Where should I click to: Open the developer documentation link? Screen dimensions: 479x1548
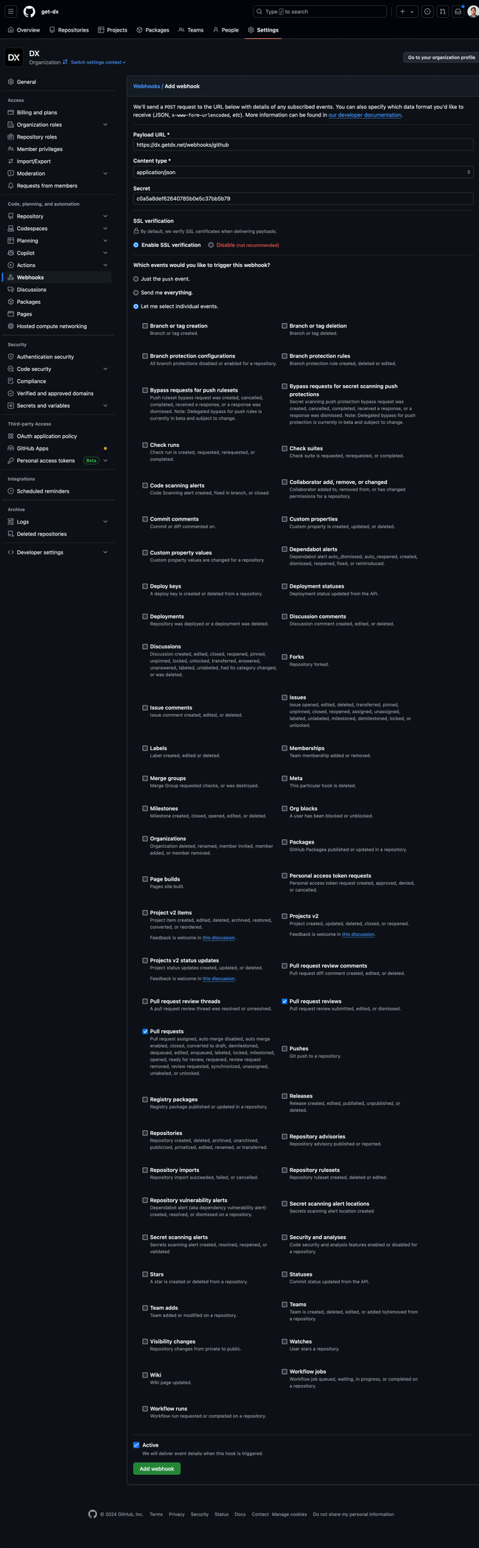coord(365,115)
